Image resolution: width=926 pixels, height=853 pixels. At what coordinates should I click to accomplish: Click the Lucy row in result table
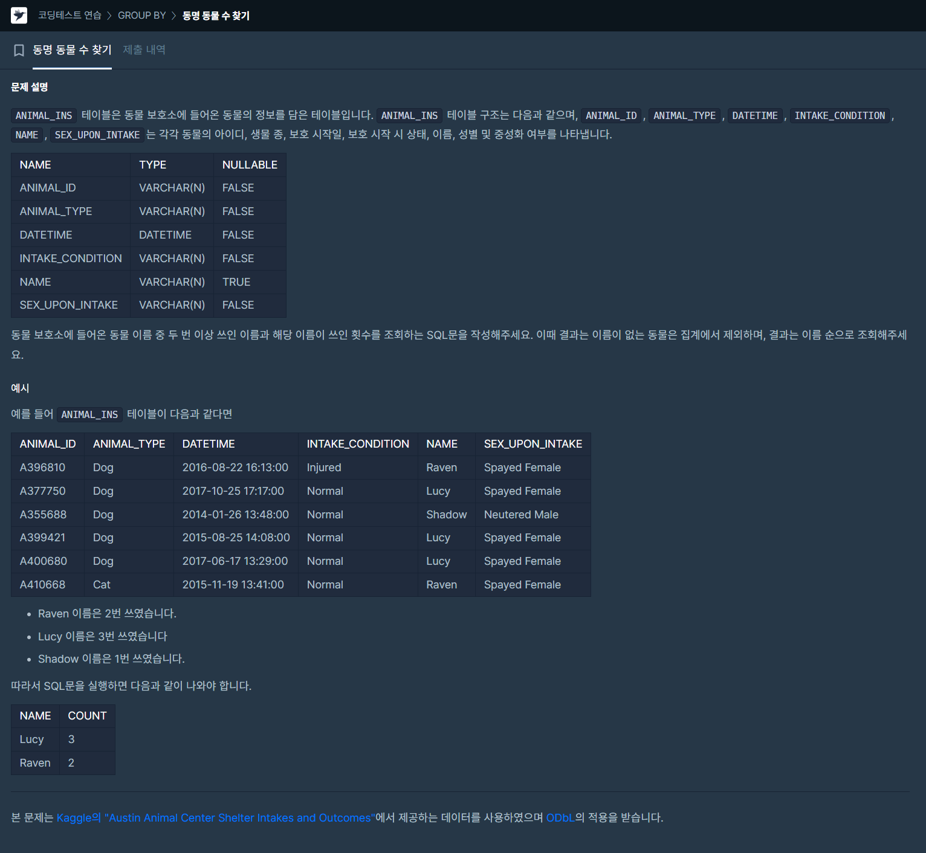63,739
